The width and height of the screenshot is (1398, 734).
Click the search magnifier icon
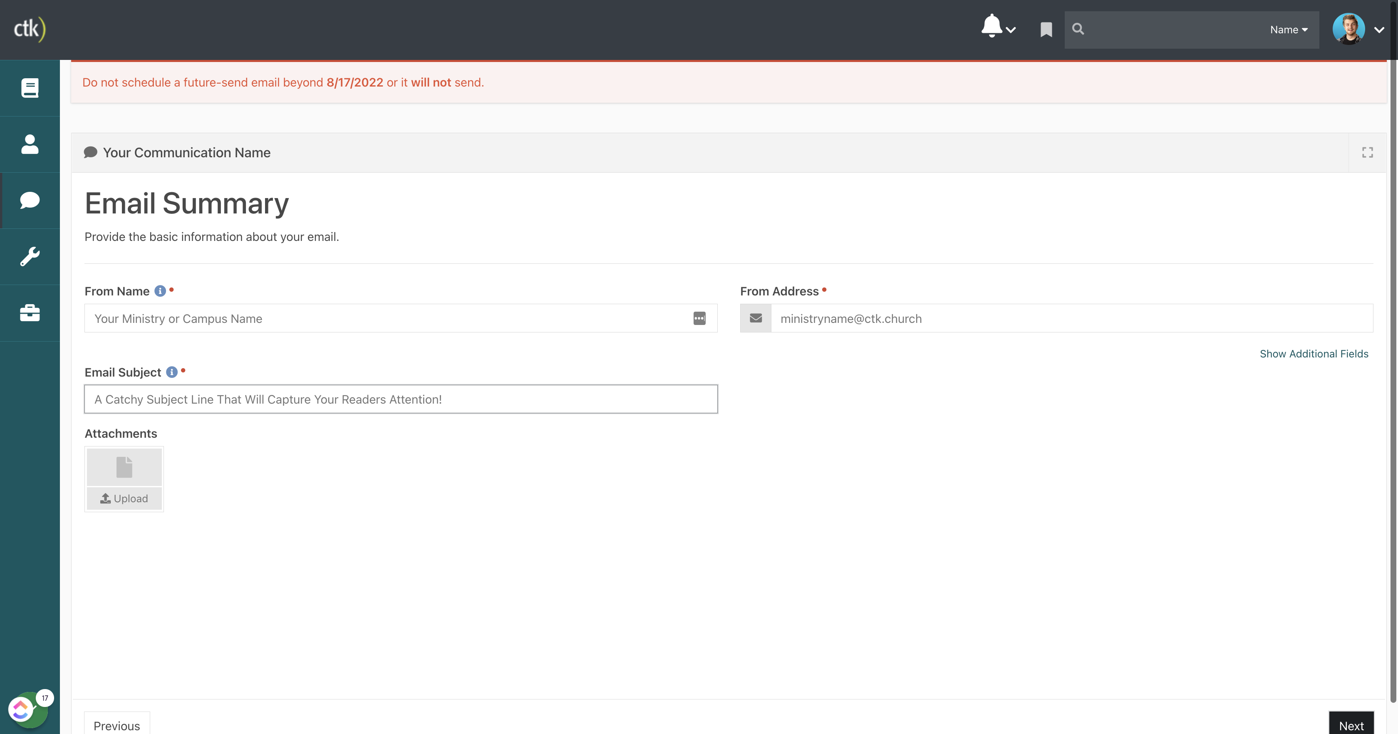(x=1078, y=29)
